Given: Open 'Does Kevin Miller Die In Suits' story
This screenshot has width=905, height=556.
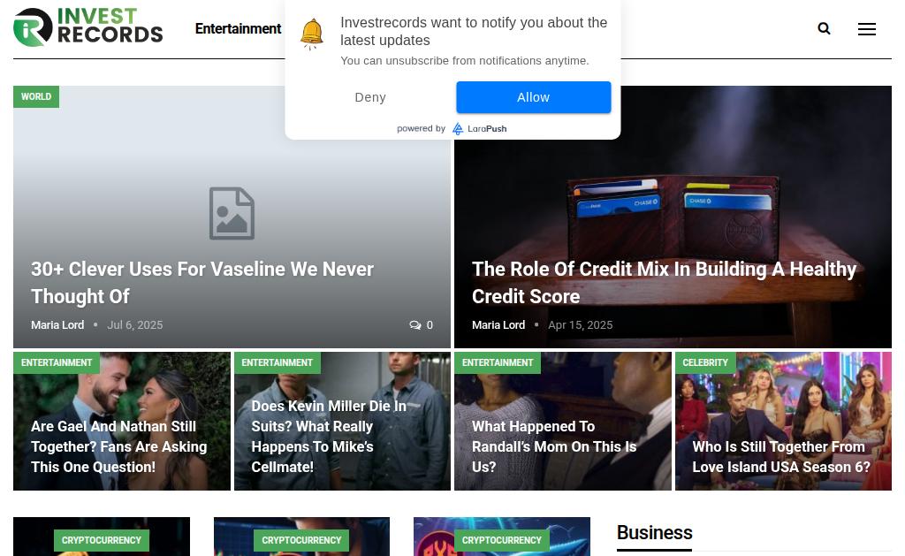Looking at the screenshot, I should 329,436.
